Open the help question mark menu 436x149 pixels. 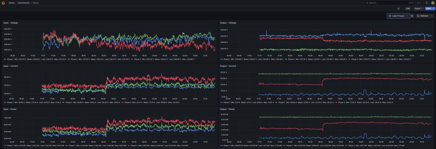coord(427,3)
